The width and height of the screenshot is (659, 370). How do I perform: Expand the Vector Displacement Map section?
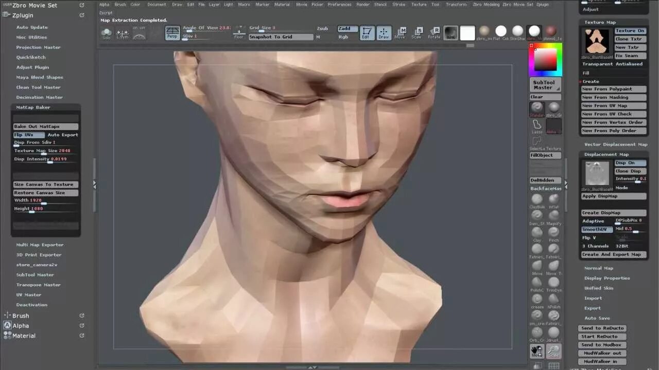[616, 144]
